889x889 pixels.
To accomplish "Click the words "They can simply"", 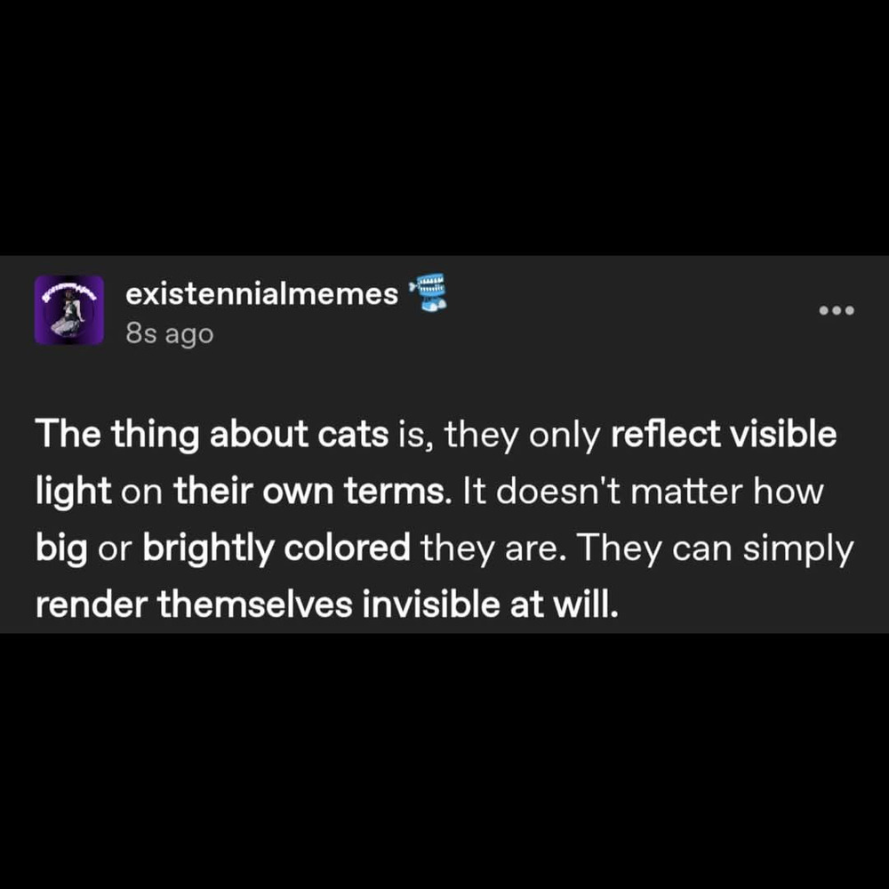I will [716, 549].
